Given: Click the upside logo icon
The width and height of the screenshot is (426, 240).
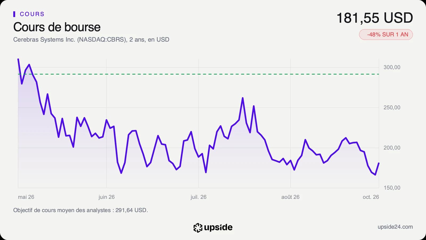Looking at the screenshot, I should click(x=198, y=227).
